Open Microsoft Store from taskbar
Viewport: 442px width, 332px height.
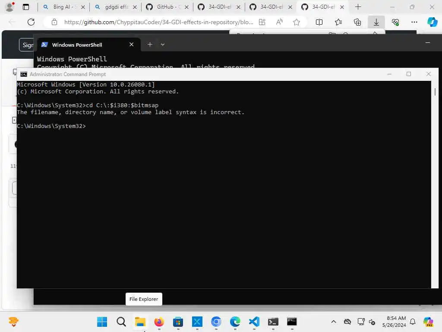pos(178,322)
